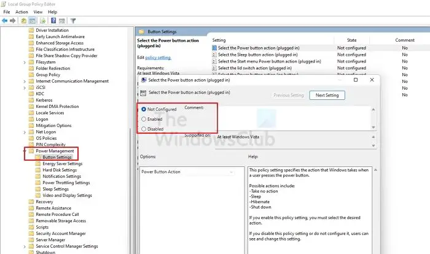Click the policy dialog title bar icon
The height and width of the screenshot is (254, 430).
(x=143, y=80)
